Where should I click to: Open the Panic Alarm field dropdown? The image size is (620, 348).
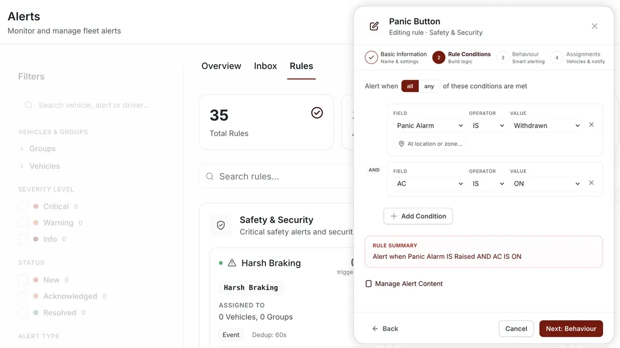(x=429, y=125)
